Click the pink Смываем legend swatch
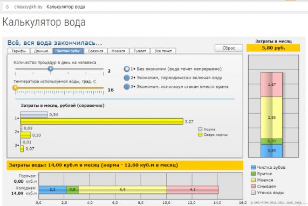The image size is (308, 206). tap(253, 186)
